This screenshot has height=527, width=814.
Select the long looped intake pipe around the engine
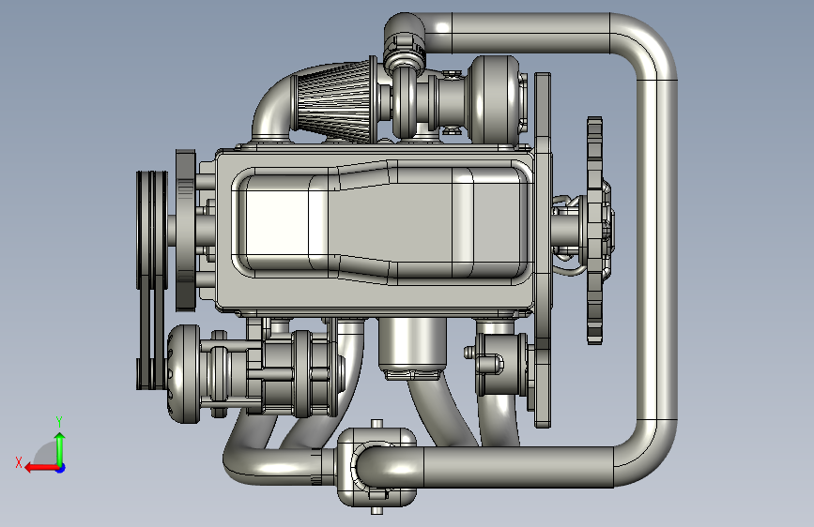click(x=657, y=249)
